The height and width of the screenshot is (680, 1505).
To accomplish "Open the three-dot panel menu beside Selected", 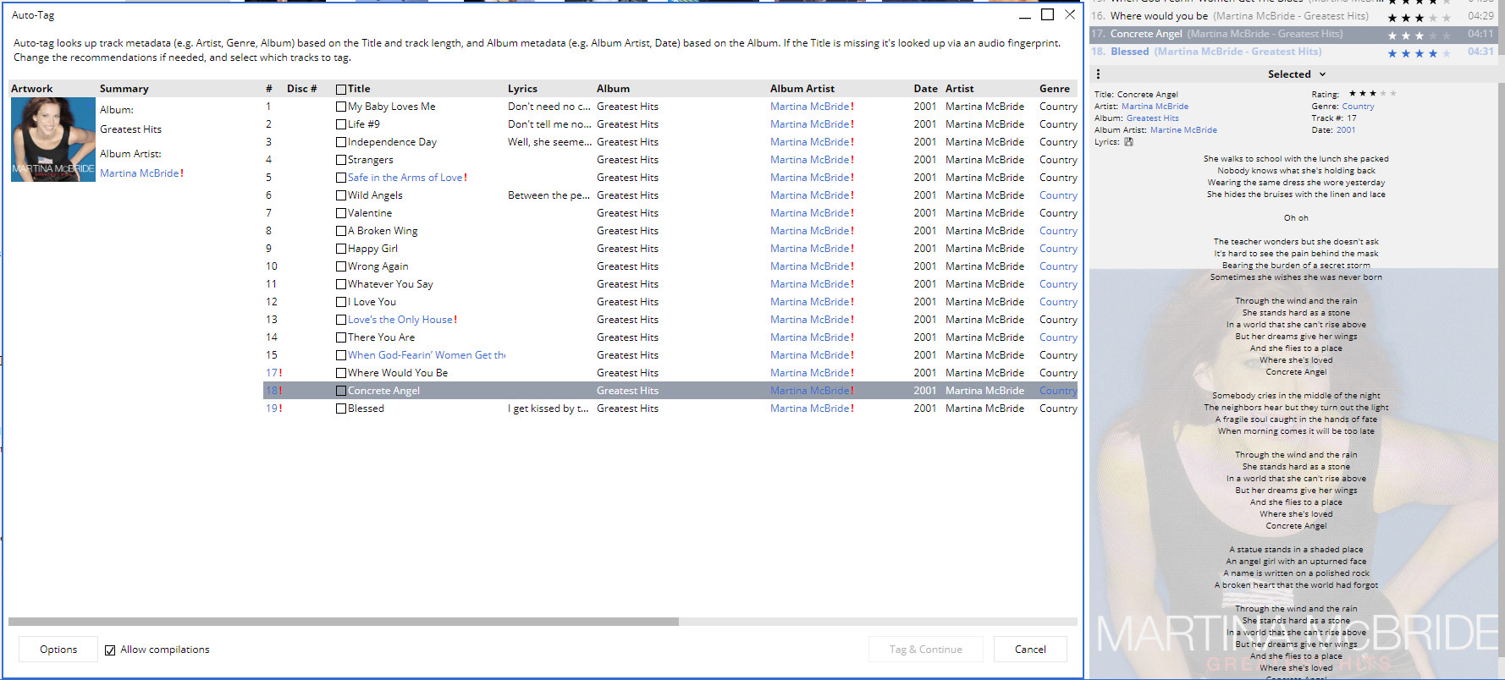I will tap(1098, 74).
